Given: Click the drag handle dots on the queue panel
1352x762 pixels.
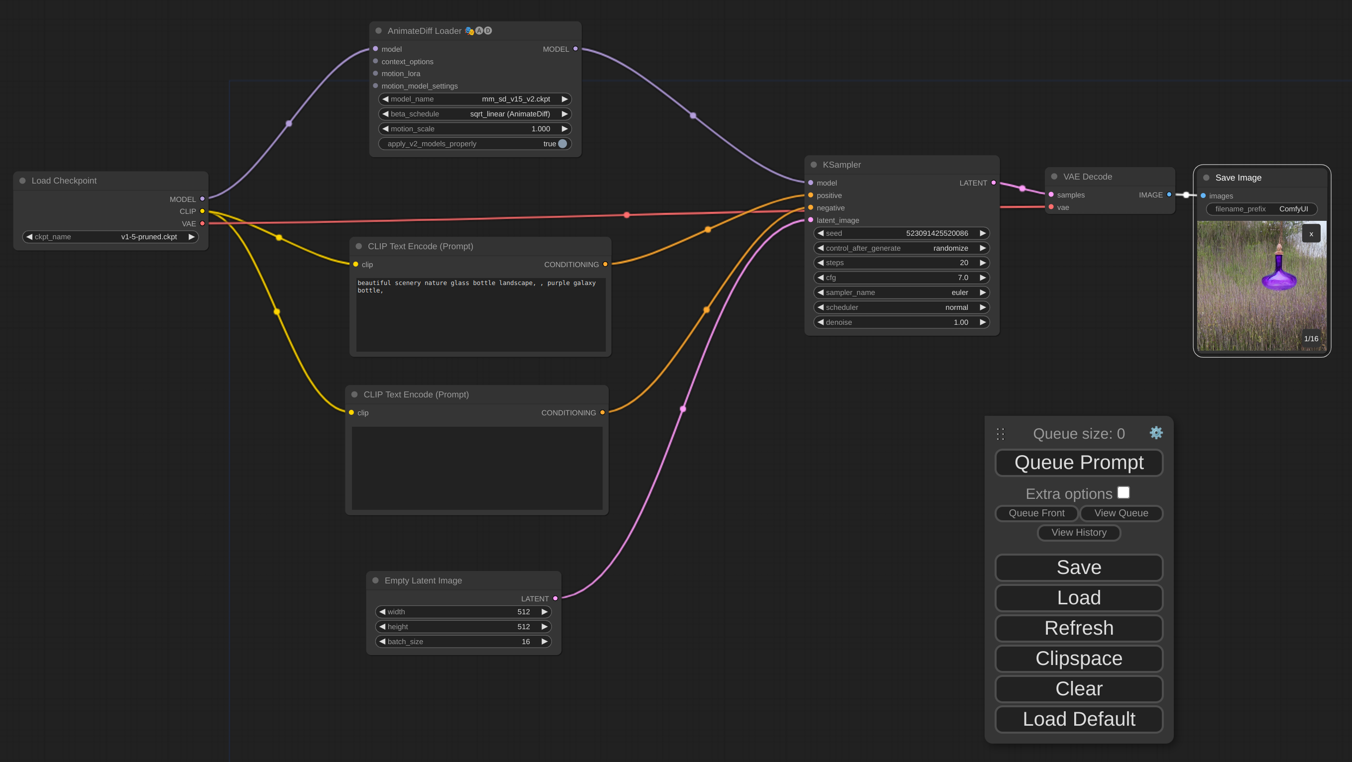Looking at the screenshot, I should coord(1000,433).
